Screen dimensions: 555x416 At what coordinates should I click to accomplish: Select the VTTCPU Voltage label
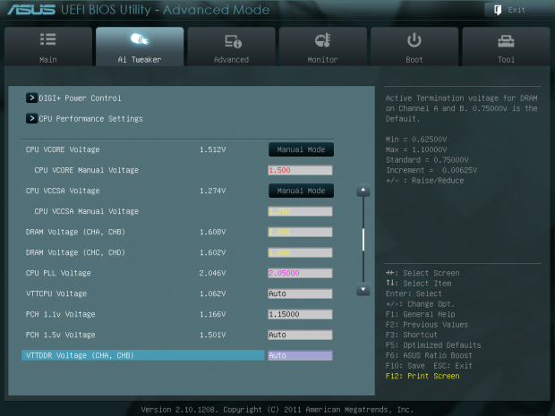56,293
